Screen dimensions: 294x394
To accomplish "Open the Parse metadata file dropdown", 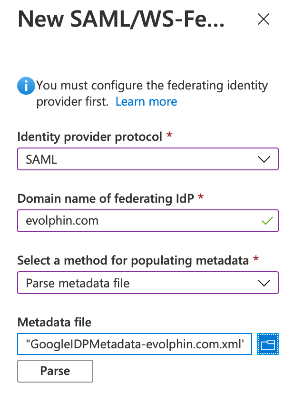I will coord(148,283).
